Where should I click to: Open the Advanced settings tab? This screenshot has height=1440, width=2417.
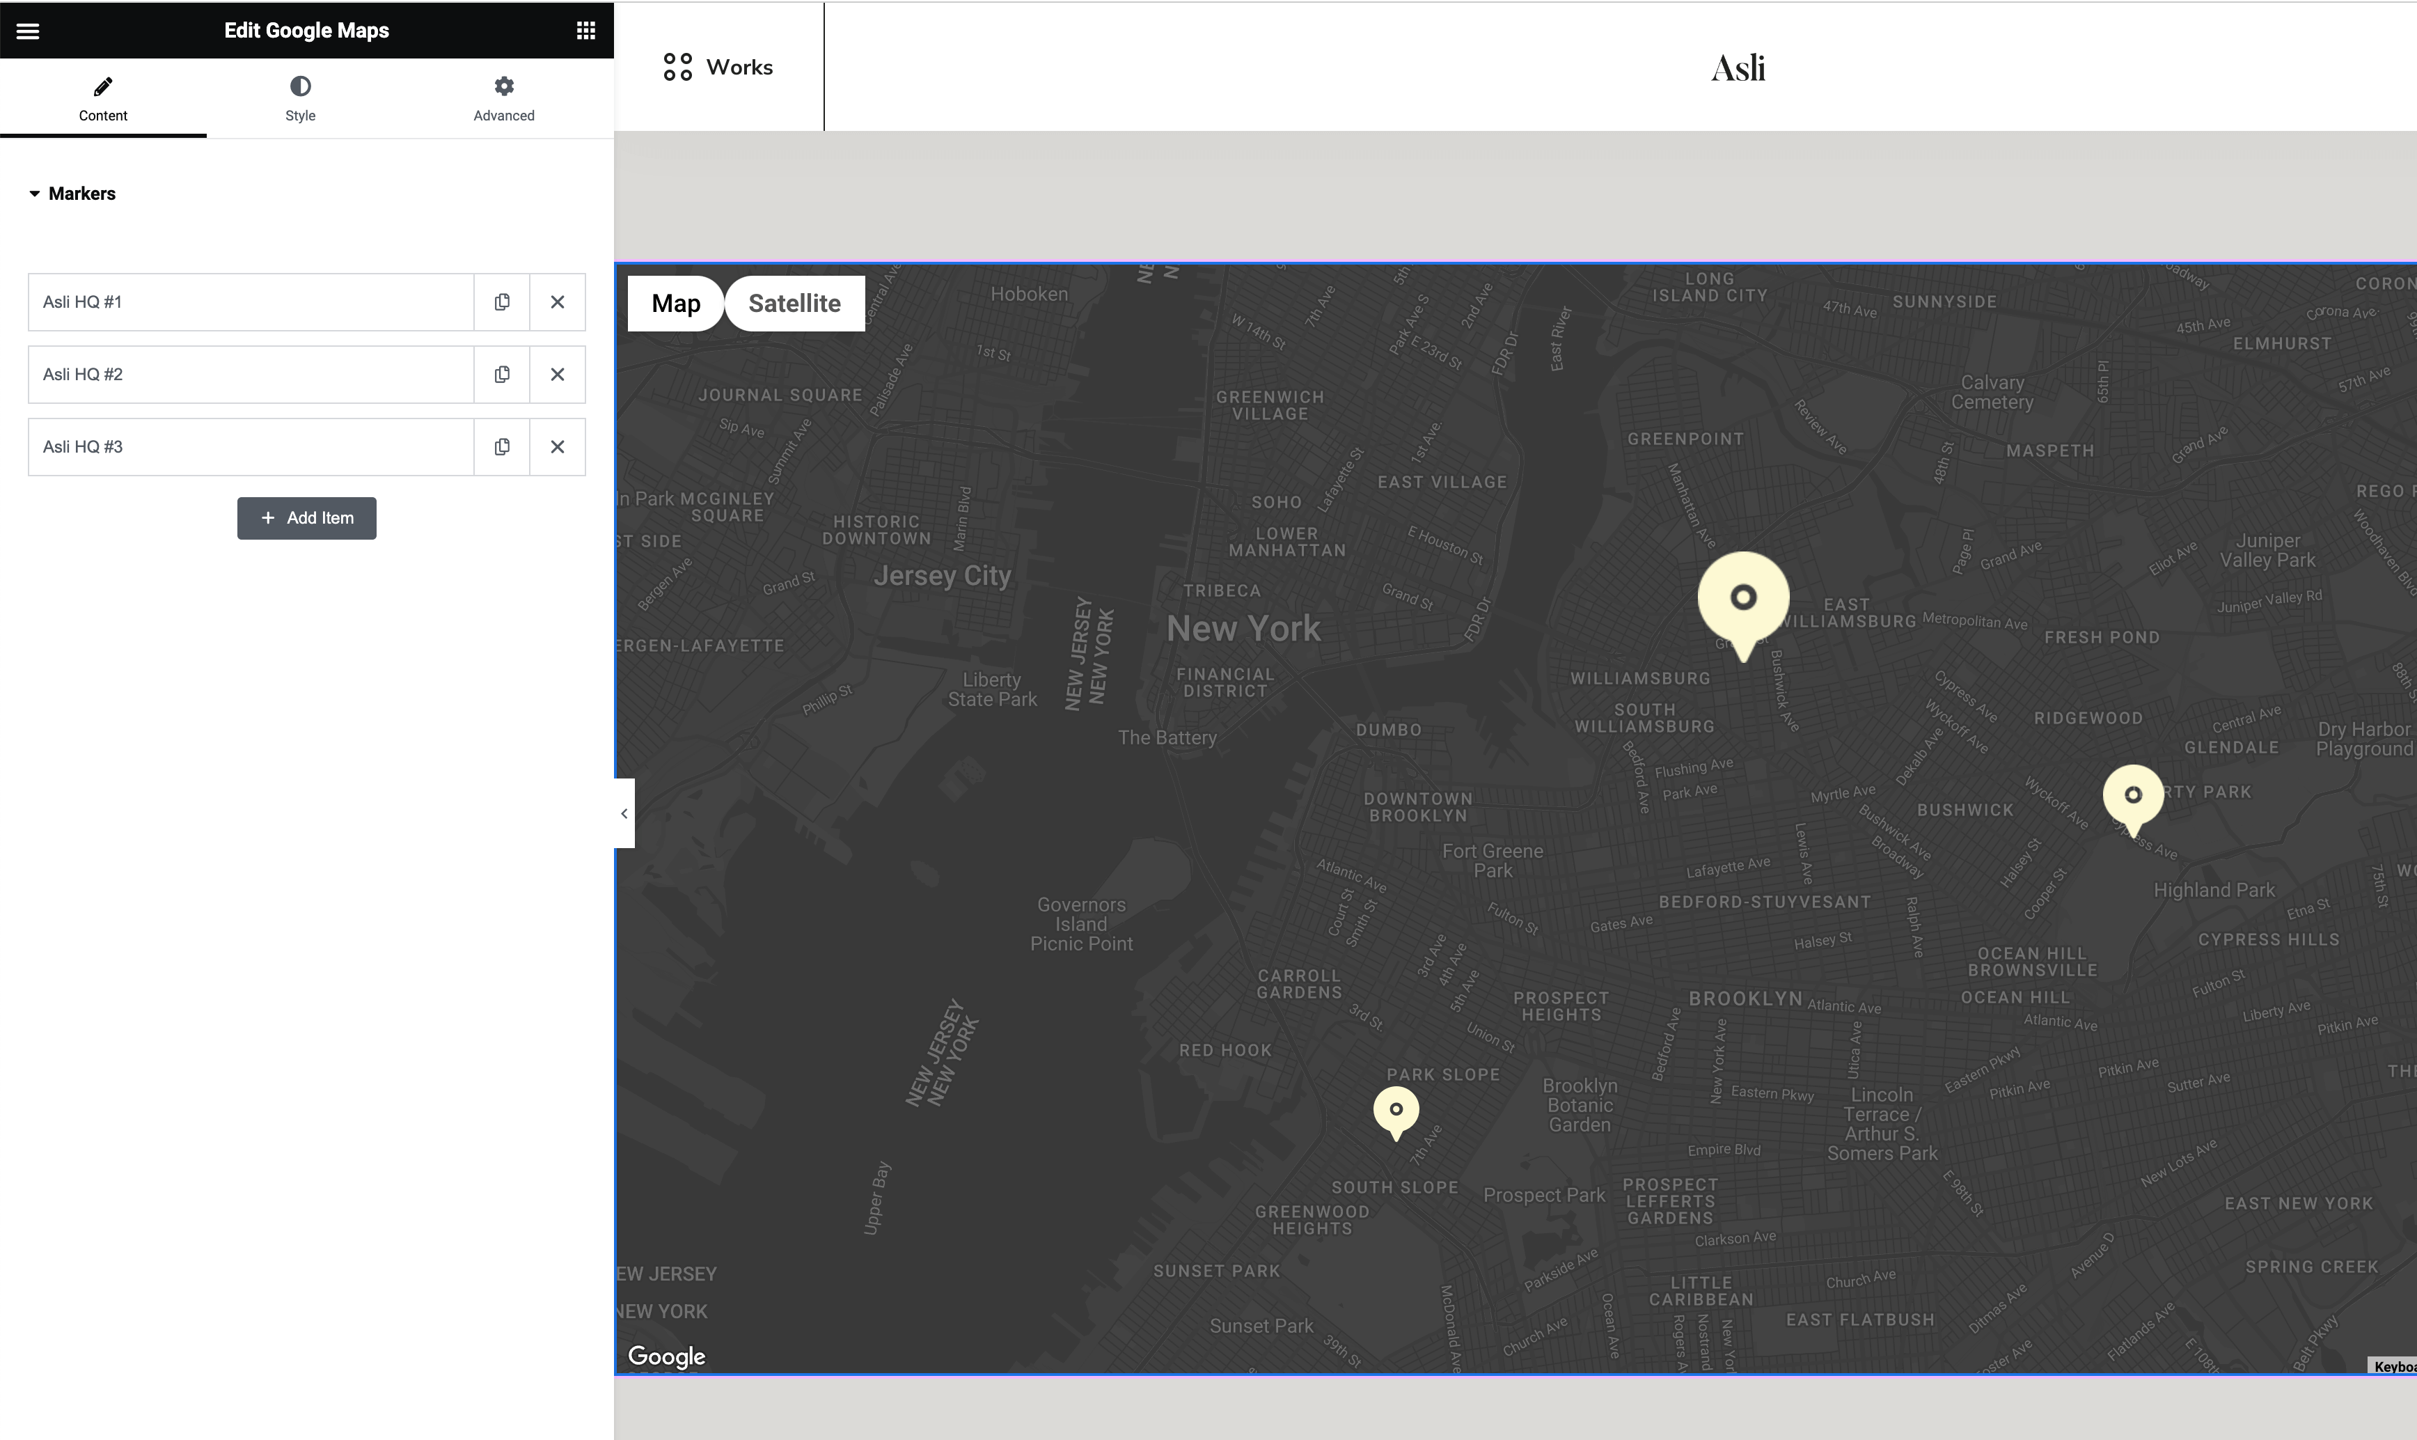pos(503,99)
